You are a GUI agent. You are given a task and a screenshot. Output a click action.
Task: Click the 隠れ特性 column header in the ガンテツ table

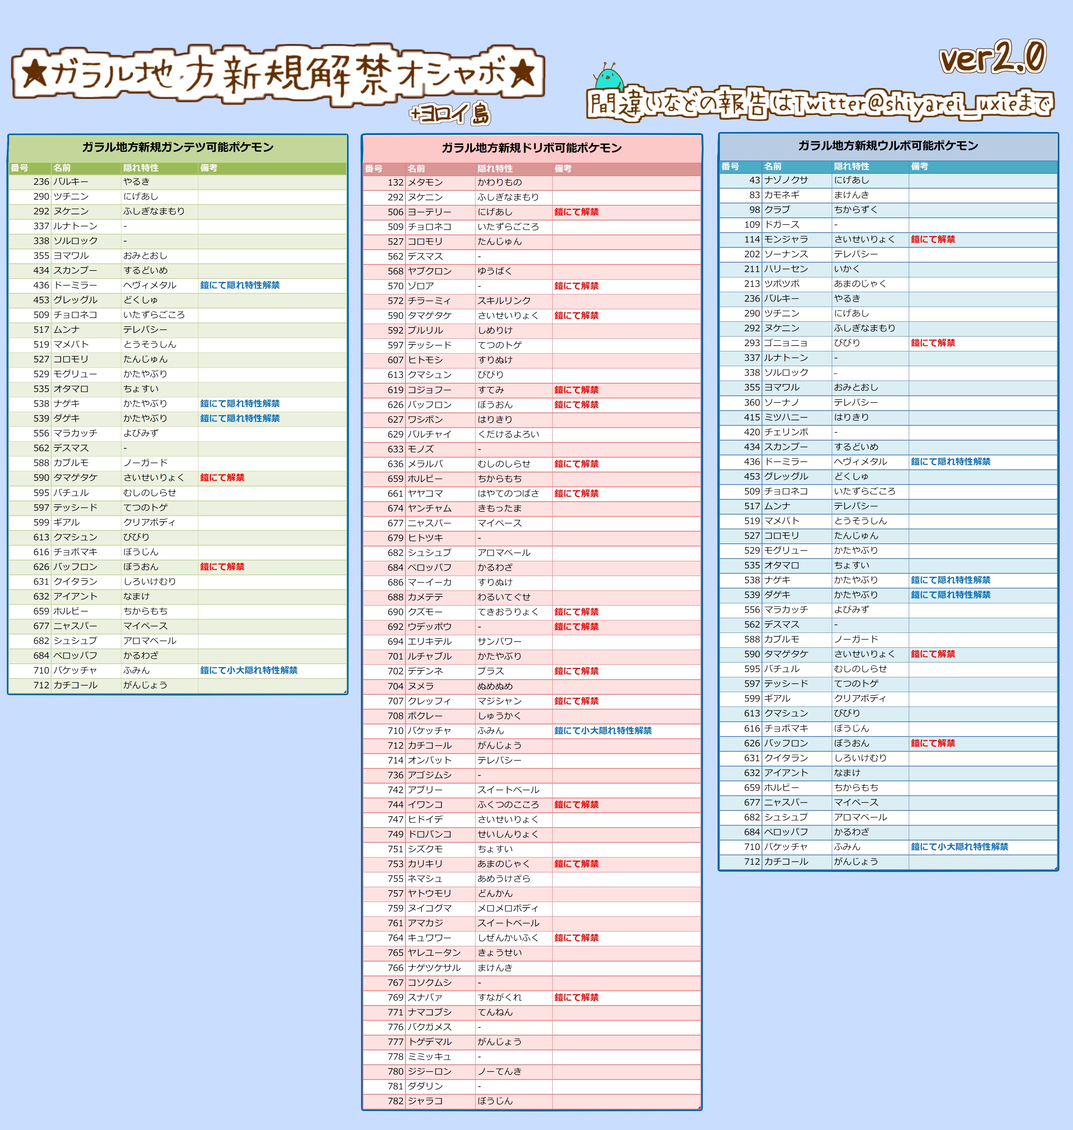[x=141, y=168]
